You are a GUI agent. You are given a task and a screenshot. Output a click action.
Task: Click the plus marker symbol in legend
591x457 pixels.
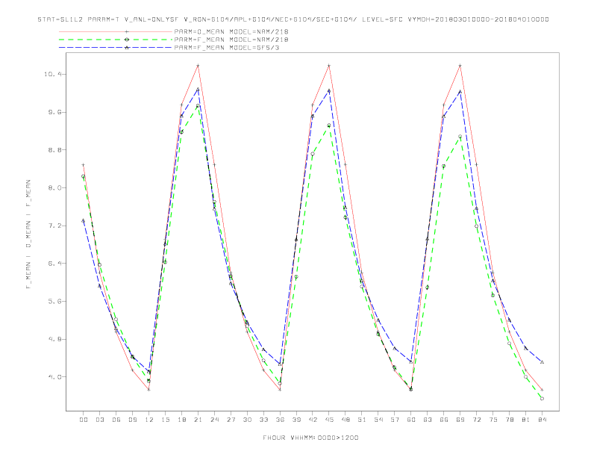(x=127, y=31)
